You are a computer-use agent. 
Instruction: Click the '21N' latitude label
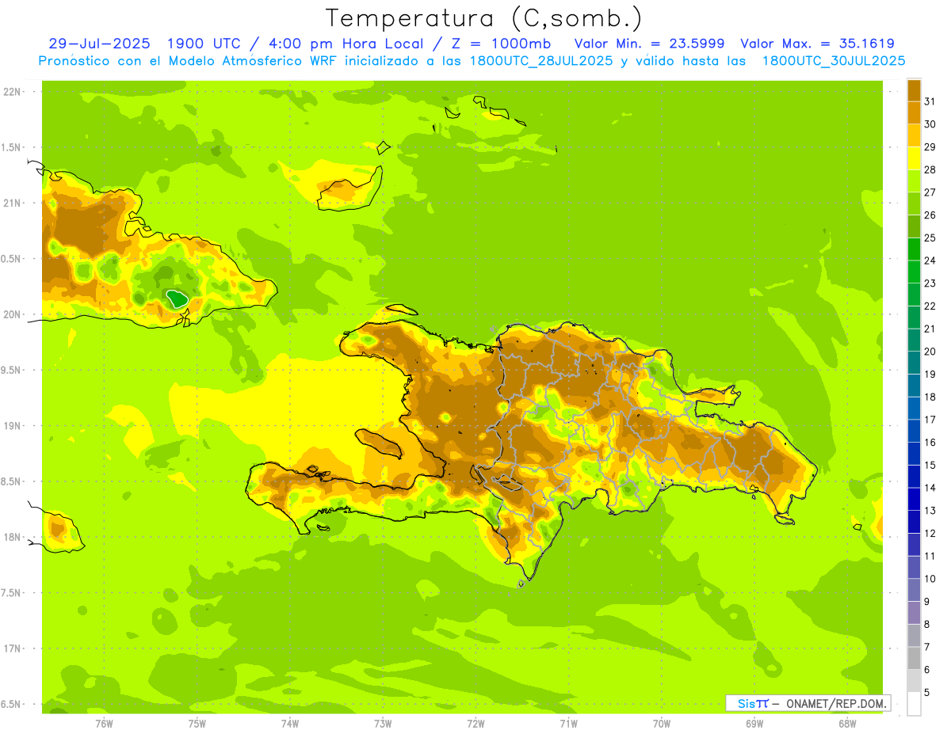(13, 203)
